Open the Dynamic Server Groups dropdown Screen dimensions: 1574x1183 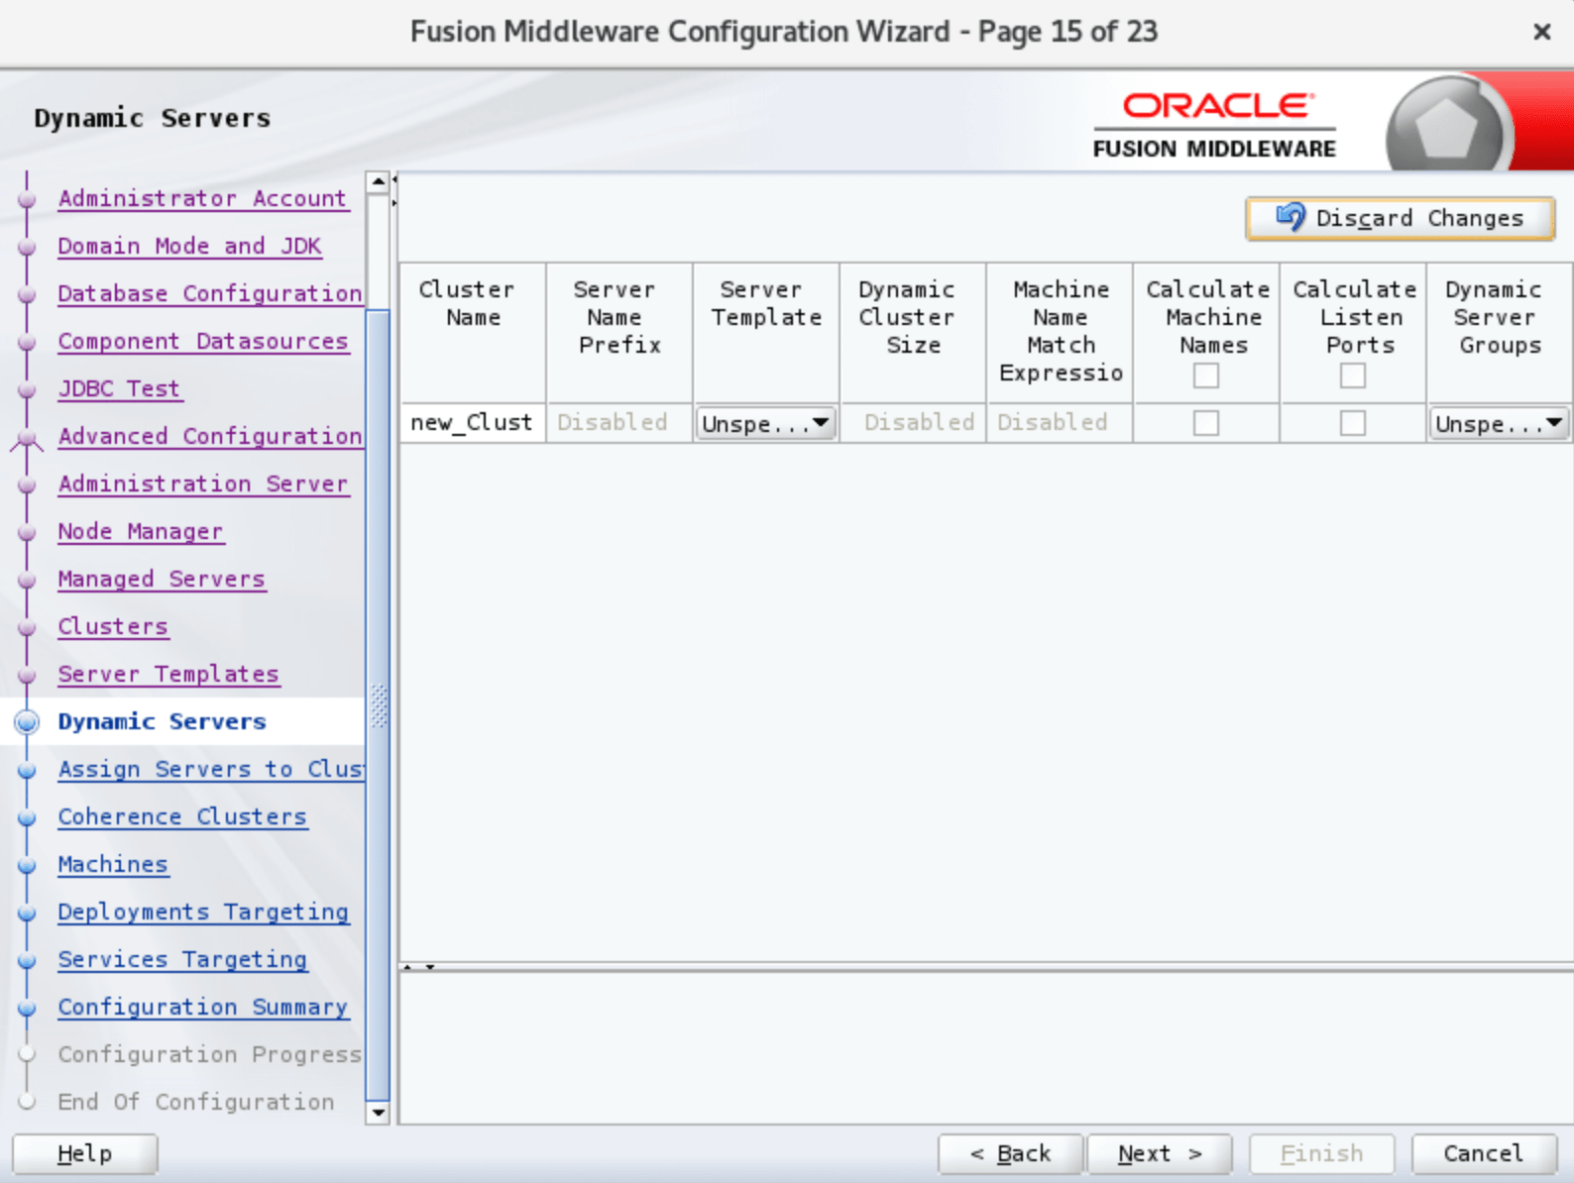pos(1499,423)
